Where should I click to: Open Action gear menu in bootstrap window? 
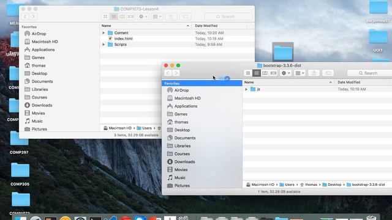pos(286,73)
